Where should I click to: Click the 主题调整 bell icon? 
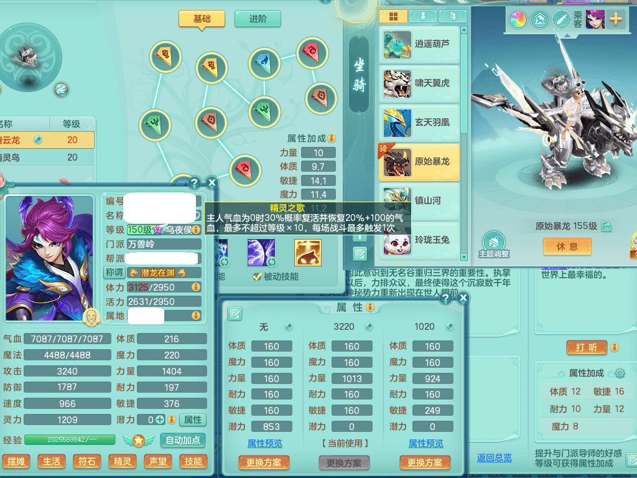pyautogui.click(x=493, y=241)
